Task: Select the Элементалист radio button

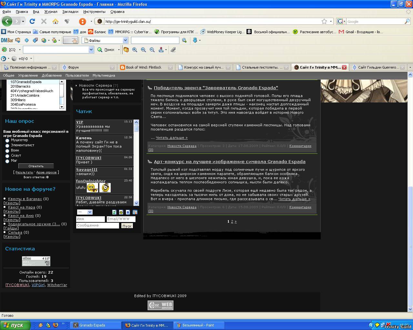Action: (x=7, y=146)
